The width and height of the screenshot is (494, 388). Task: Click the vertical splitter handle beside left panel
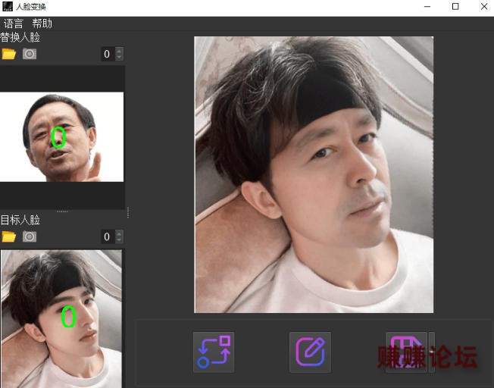pos(128,212)
